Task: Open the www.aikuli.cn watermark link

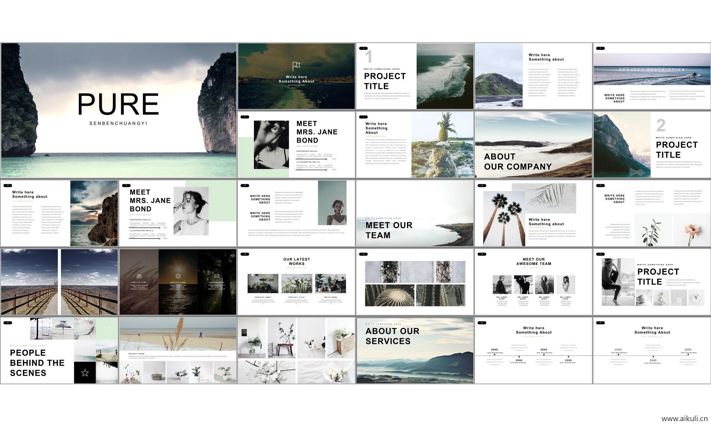Action: [684, 419]
